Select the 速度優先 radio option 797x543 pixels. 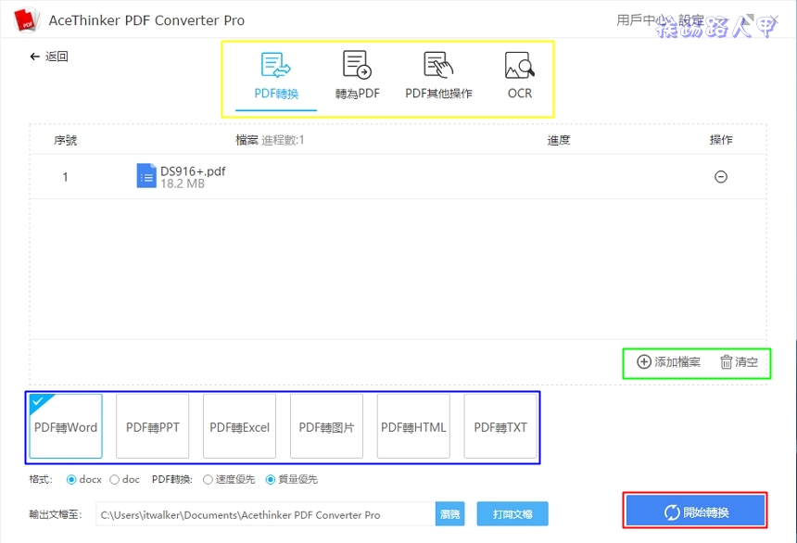point(208,479)
